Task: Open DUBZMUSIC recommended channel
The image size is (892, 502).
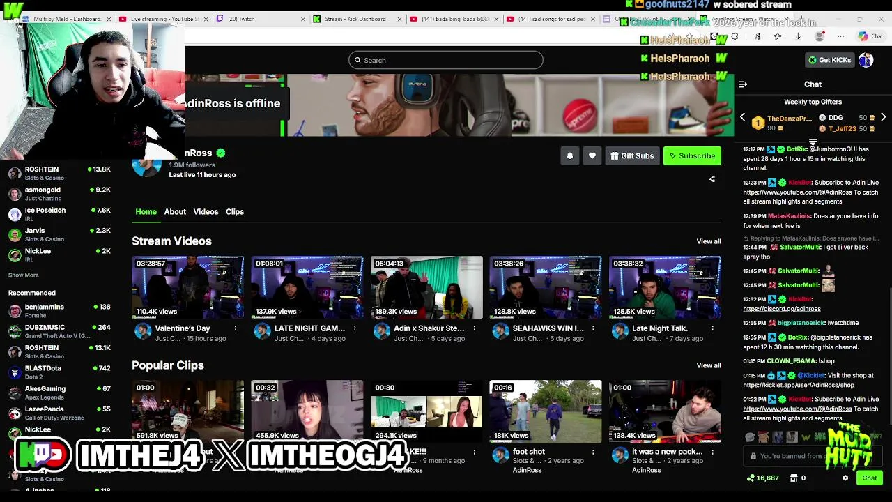Action: pos(59,331)
